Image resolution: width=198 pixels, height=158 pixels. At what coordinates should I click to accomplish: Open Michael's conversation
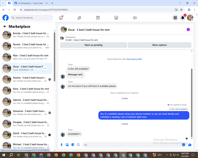(x=27, y=146)
